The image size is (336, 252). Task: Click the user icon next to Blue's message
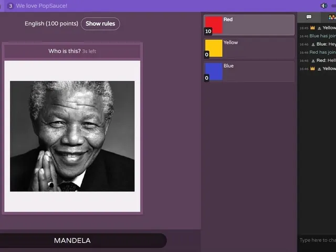point(313,44)
